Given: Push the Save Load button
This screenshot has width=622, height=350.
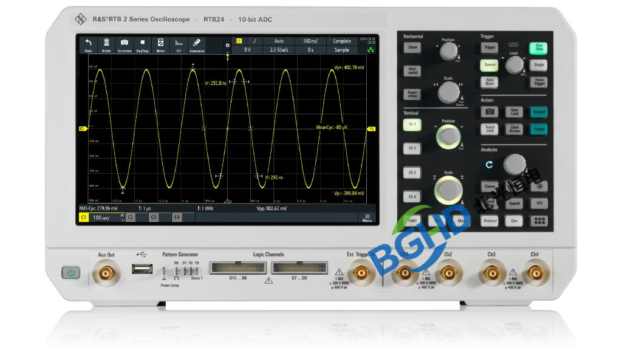Looking at the screenshot, I should 514,112.
